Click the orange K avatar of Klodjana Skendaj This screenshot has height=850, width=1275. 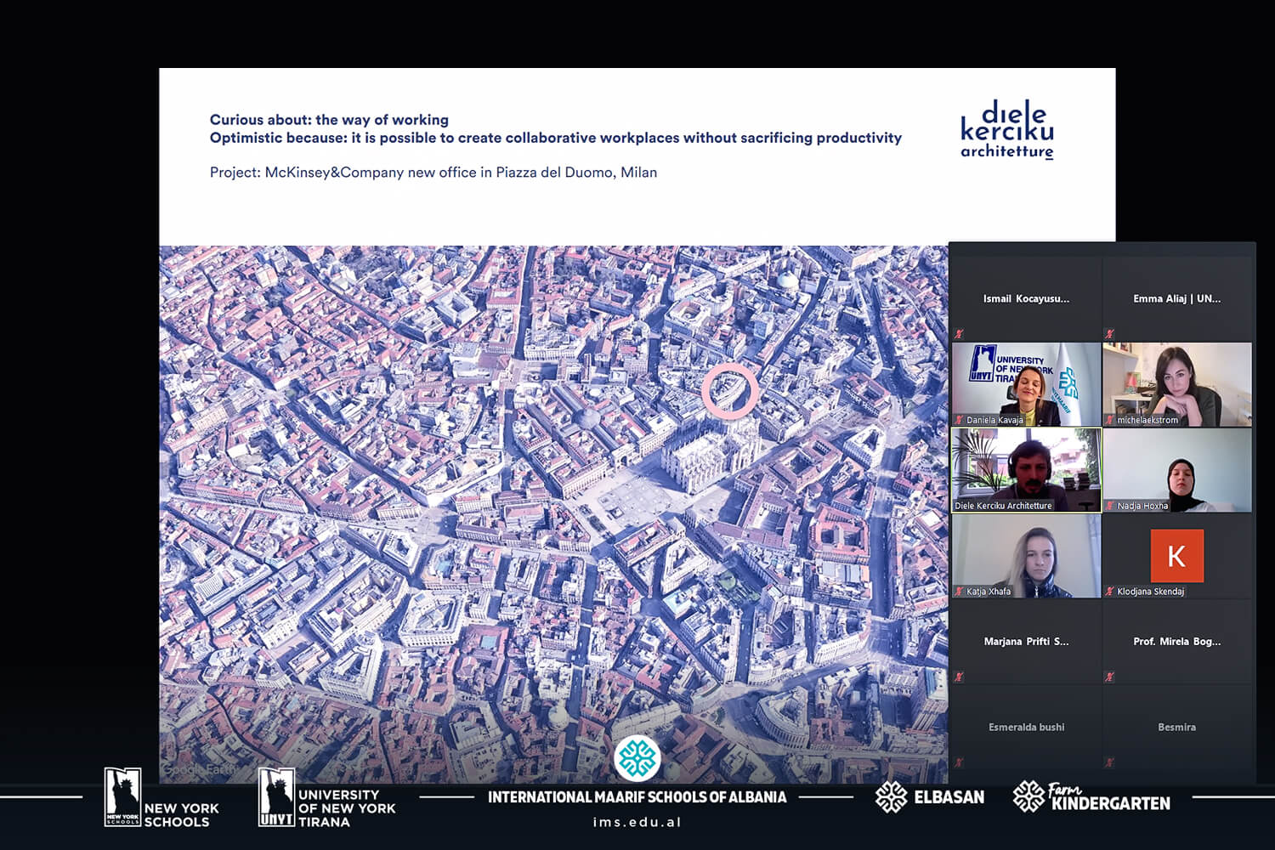point(1176,556)
